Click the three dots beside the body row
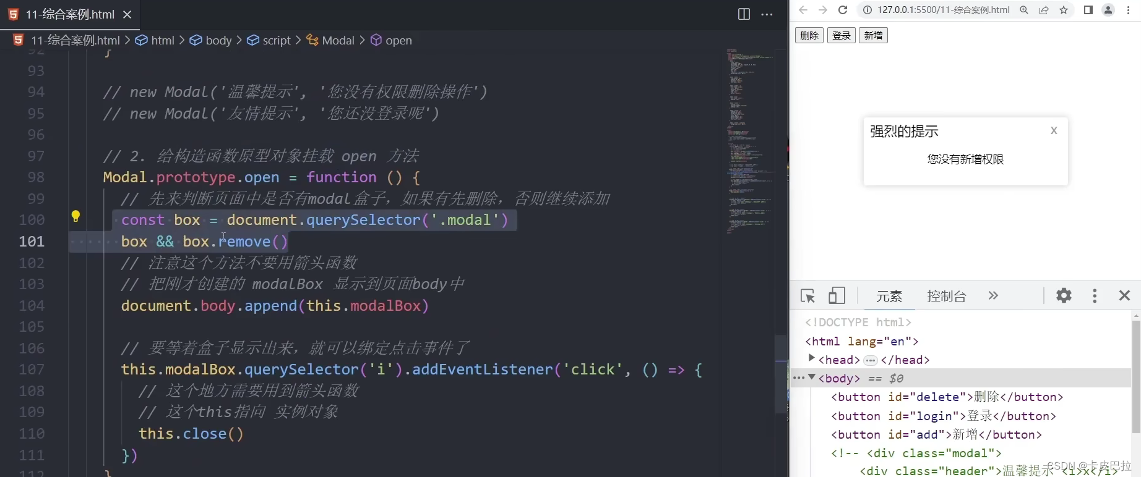The height and width of the screenshot is (477, 1141). point(798,378)
